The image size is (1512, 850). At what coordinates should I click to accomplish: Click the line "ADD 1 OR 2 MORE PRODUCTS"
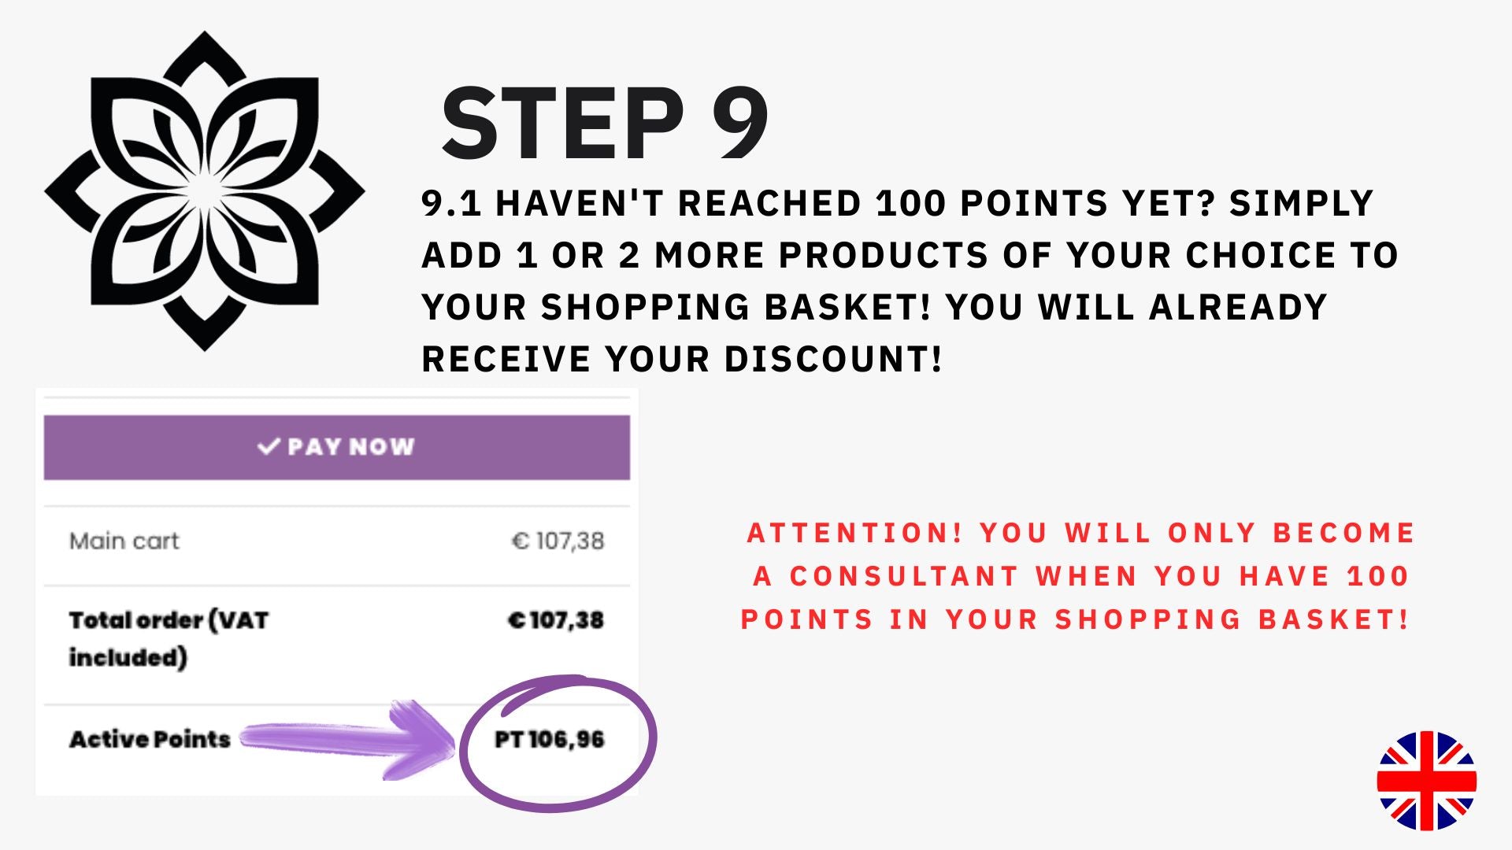click(910, 255)
